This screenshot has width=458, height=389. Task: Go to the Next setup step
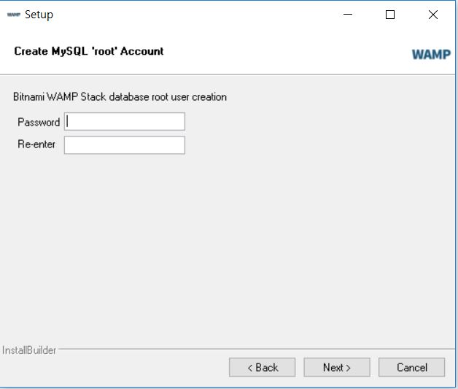337,367
